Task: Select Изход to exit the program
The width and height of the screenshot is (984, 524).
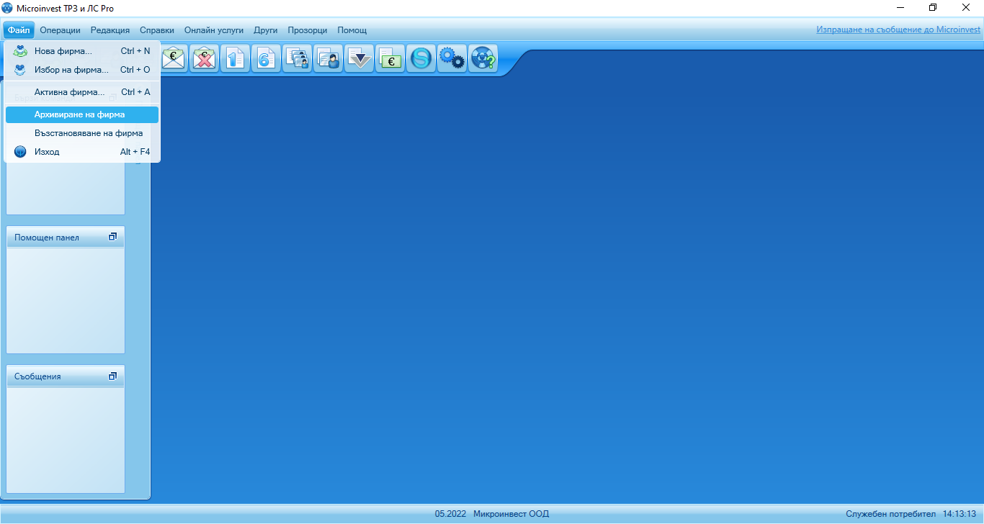Action: [x=82, y=152]
